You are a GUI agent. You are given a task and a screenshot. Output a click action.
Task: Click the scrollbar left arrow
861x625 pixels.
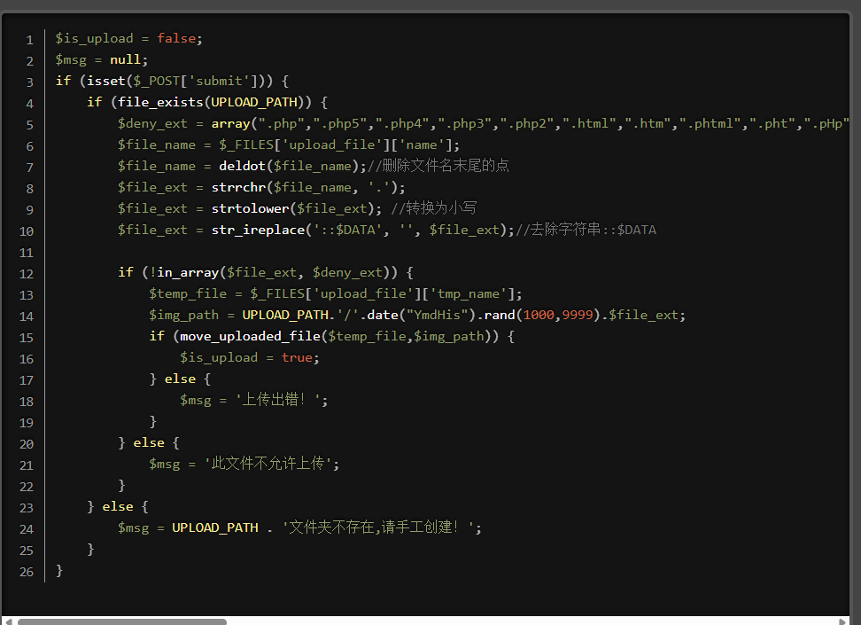(x=8, y=621)
